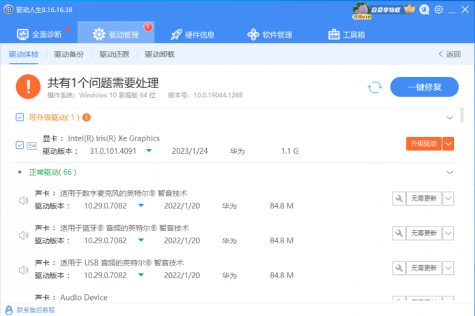
Task: Open the 联系售后客服 link
Action: click(x=36, y=310)
